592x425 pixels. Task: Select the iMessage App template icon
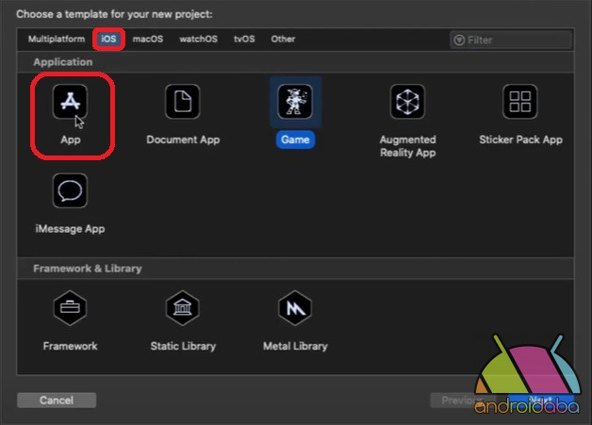pos(70,190)
